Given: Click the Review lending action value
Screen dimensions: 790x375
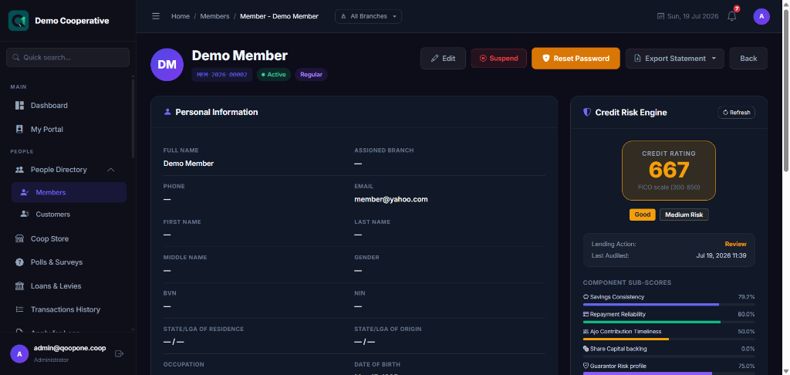Looking at the screenshot, I should (735, 244).
